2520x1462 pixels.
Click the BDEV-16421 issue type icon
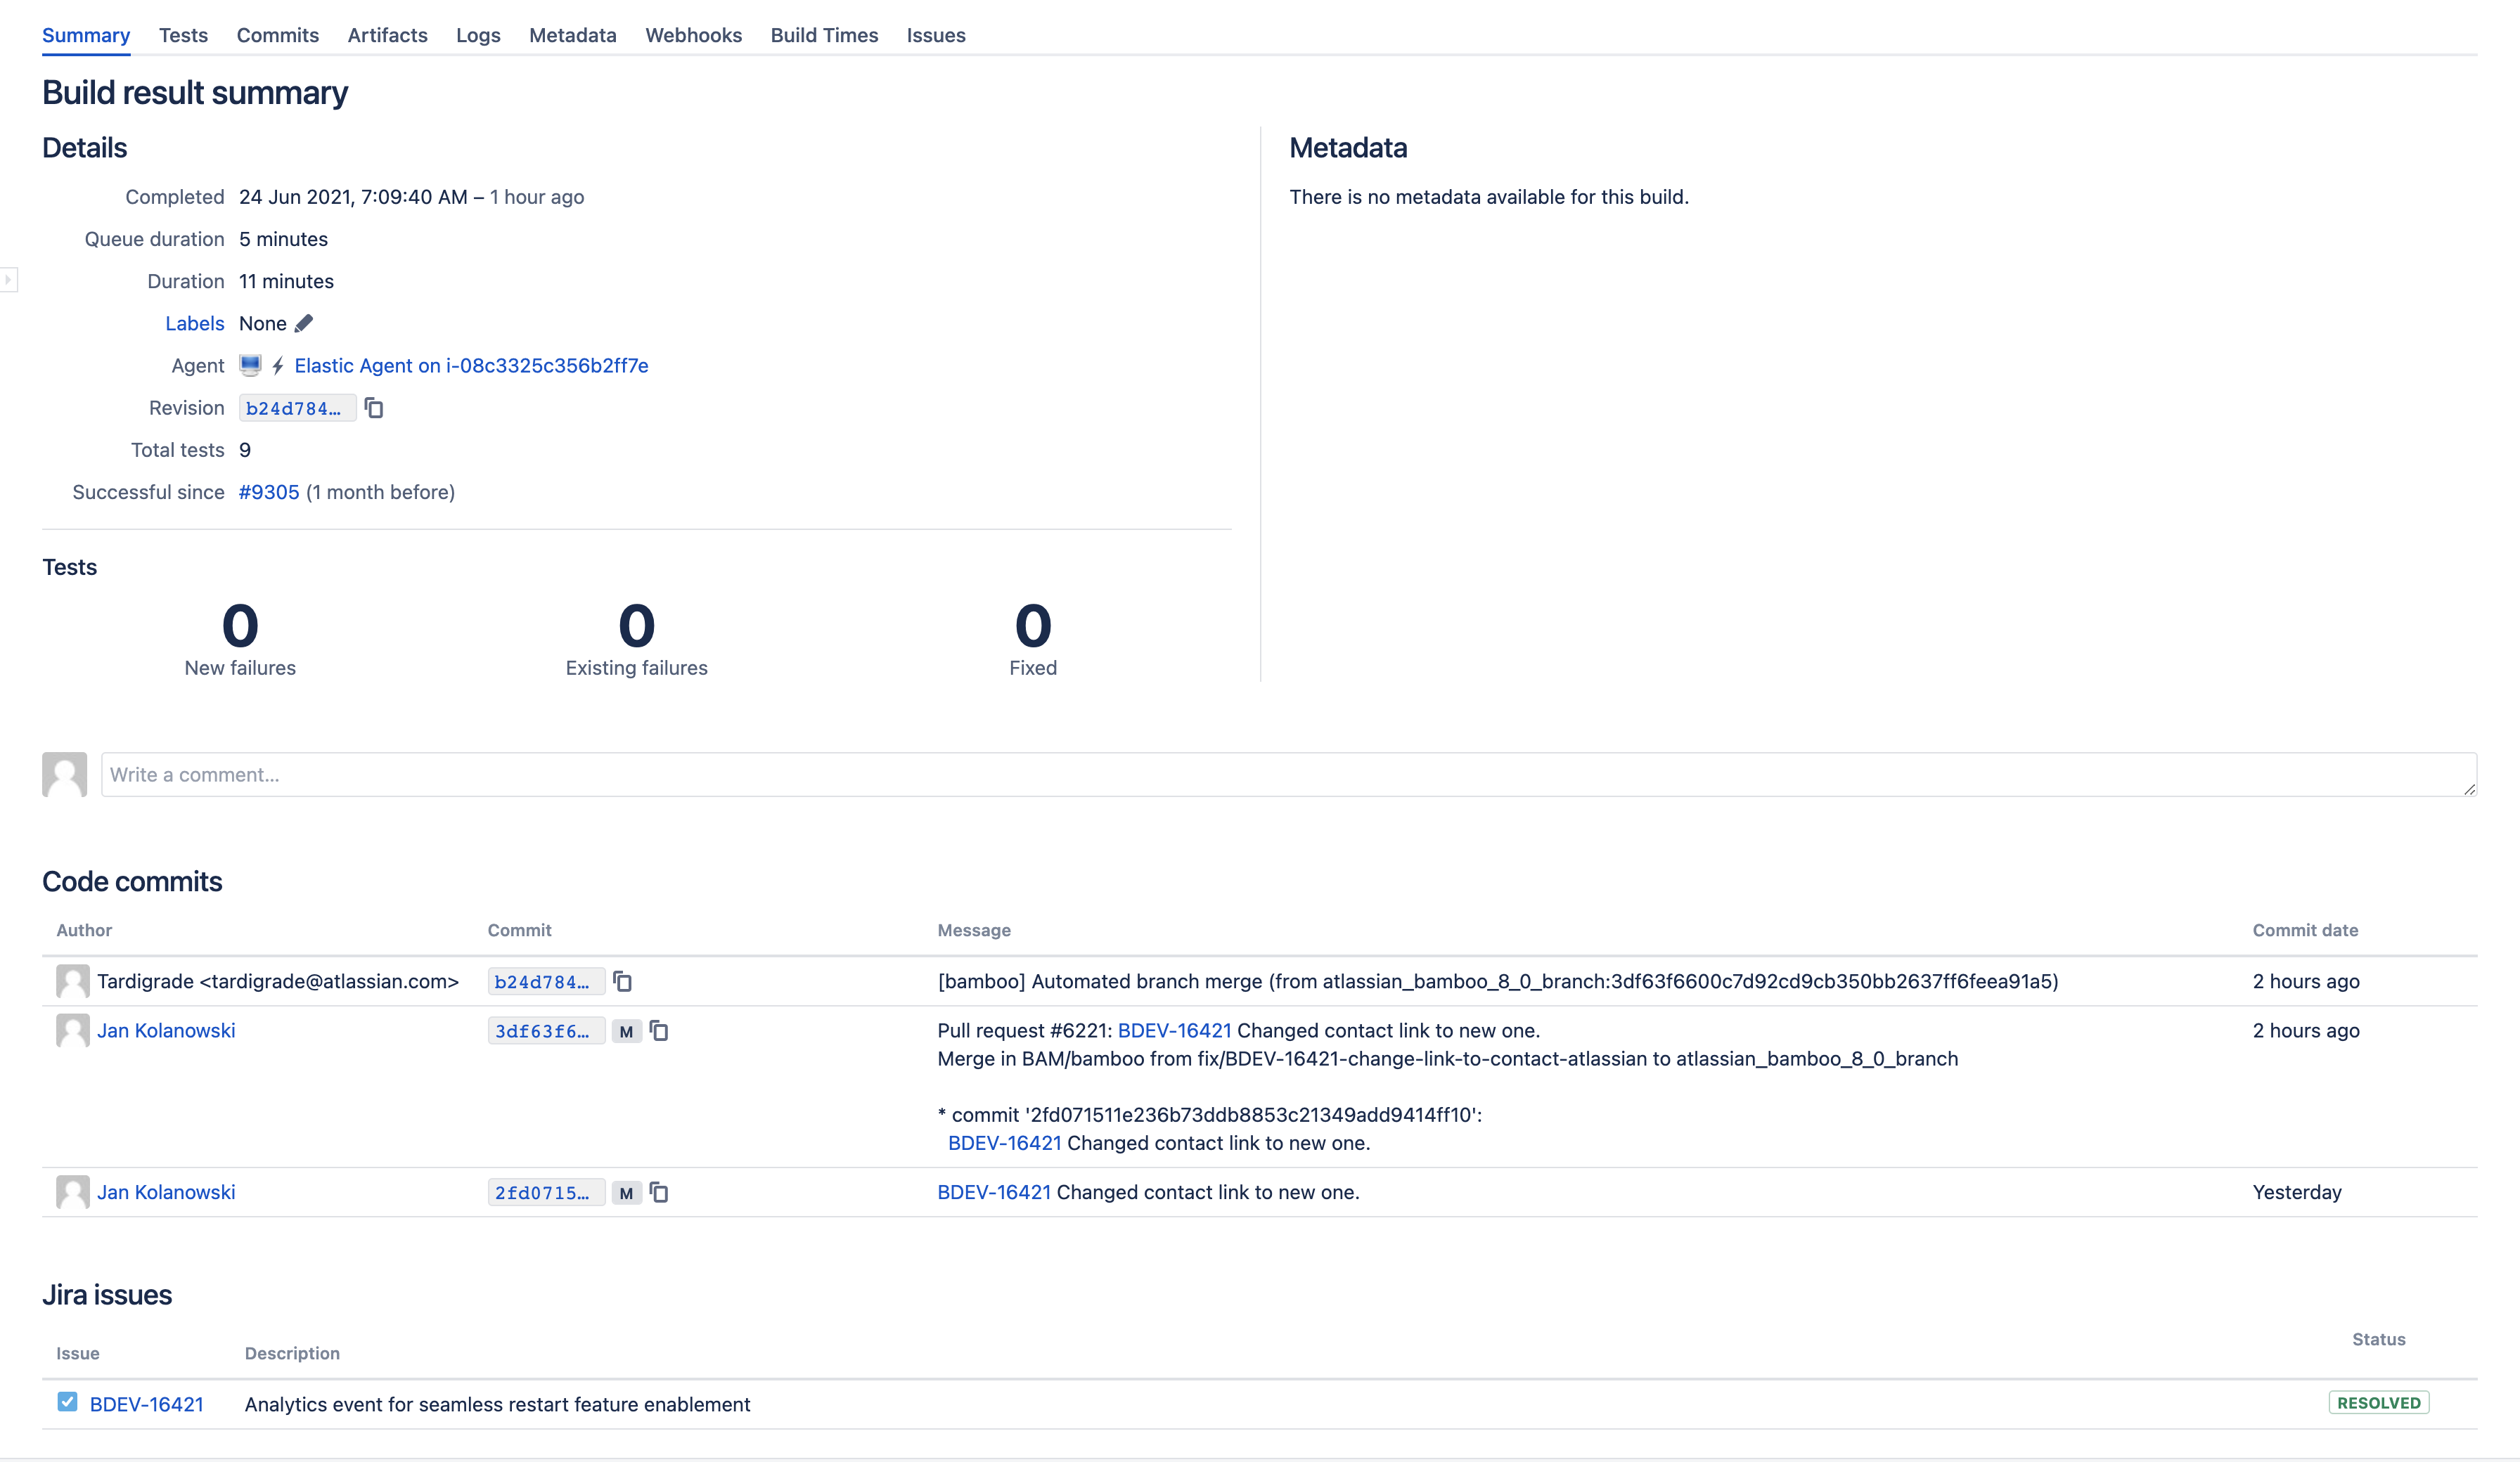click(x=67, y=1402)
